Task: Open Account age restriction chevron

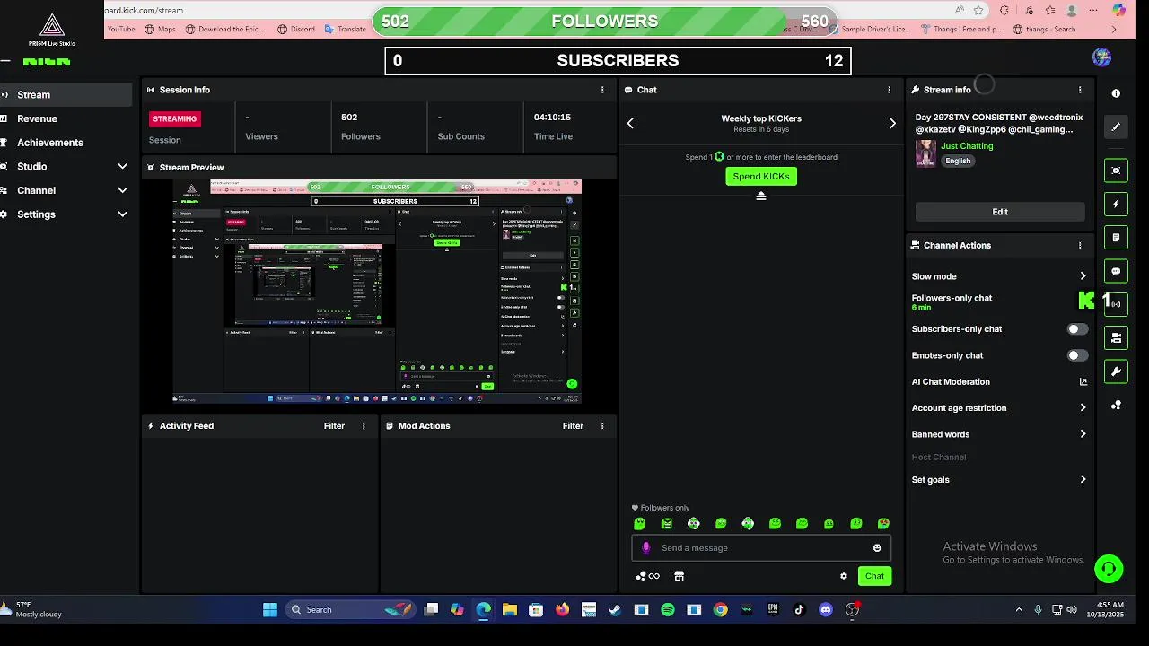Action: 1083,408
